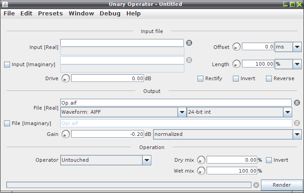Viewport: 304px width, 193px height.
Task: Click the Length dial knob
Action: click(236, 64)
